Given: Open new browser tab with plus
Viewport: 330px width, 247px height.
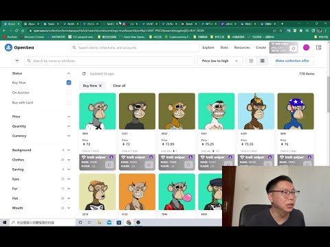Looking at the screenshot, I should [282, 23].
